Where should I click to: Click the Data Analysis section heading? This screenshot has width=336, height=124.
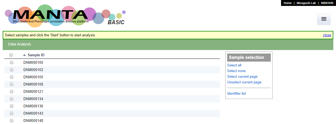(19, 44)
